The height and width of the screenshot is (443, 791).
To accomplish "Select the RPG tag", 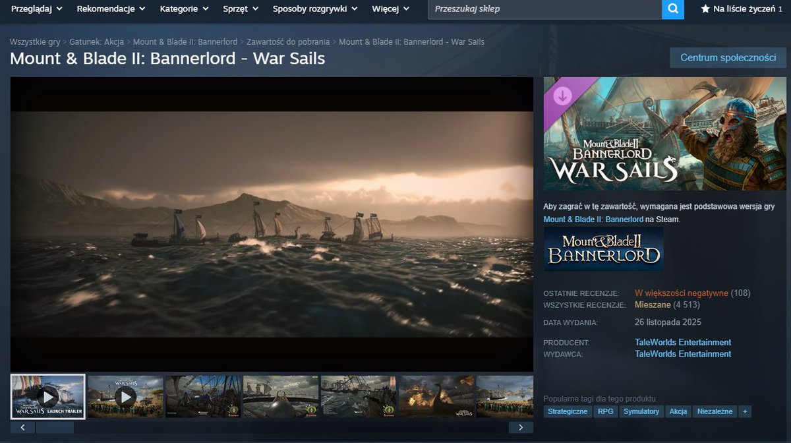I will tap(604, 411).
